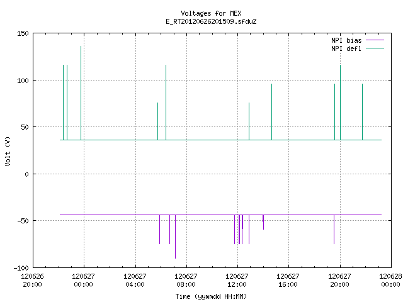
Task: Click the '120627 16:00' x-axis tick label
Action: (x=288, y=281)
